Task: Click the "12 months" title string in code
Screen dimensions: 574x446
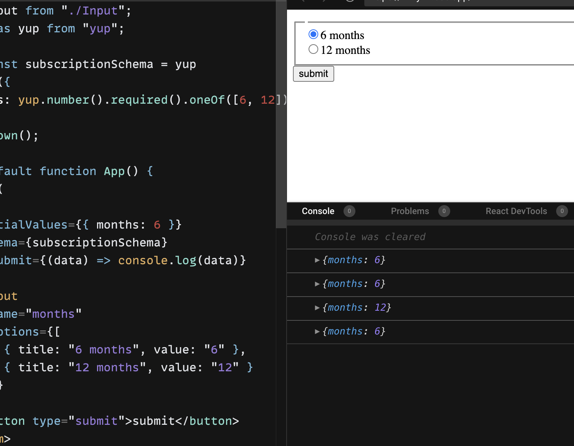Action: point(107,368)
